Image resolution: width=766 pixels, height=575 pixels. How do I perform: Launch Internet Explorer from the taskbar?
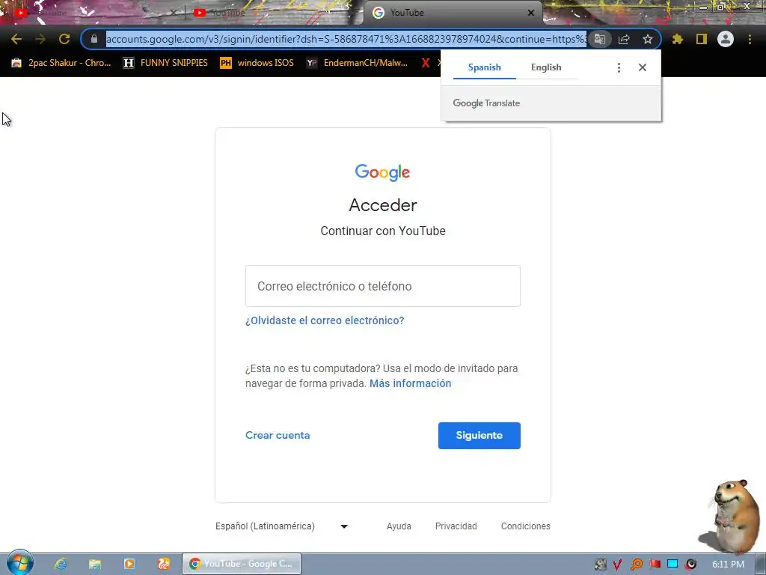[61, 564]
